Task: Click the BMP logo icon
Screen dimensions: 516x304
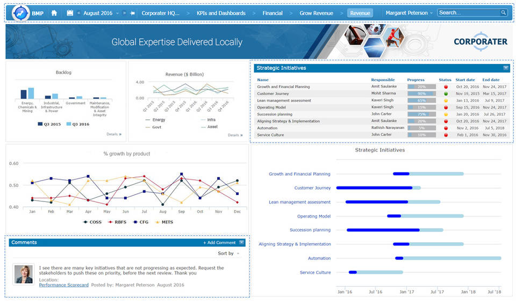Action: [20, 13]
